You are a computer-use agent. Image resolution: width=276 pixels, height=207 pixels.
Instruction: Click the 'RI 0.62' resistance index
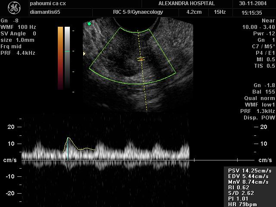point(238,188)
